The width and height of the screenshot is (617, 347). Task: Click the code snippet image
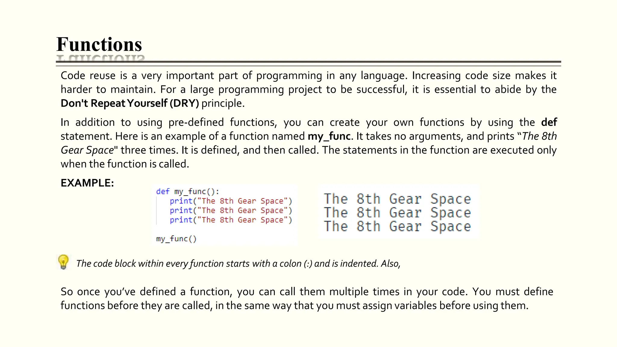pos(224,215)
